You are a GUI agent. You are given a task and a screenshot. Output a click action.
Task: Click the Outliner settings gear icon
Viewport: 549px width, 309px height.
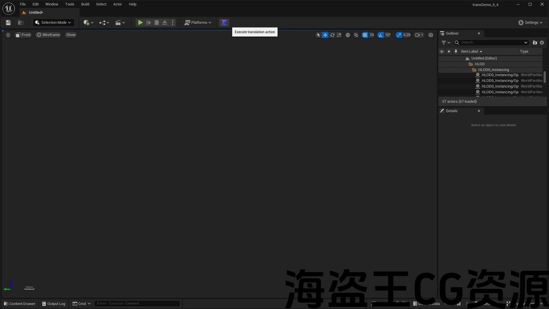coord(542,42)
